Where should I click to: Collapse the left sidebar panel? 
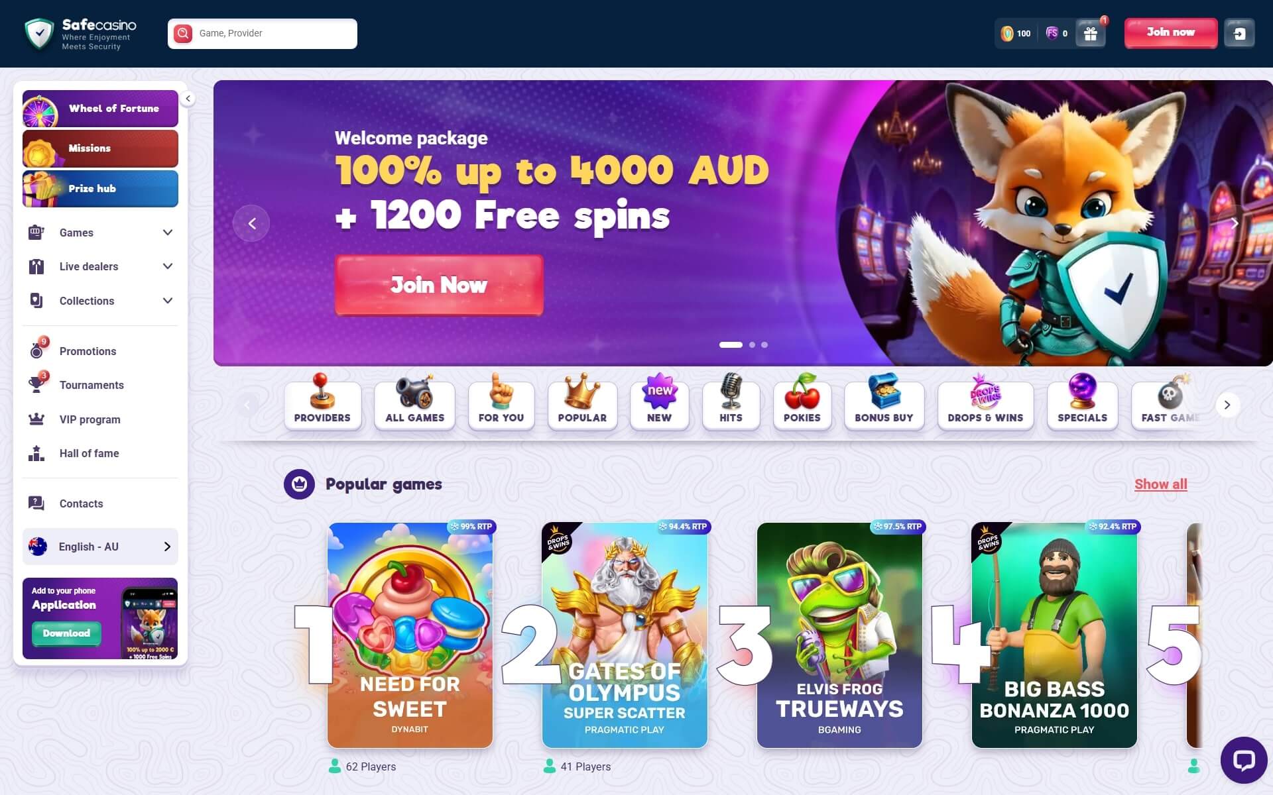click(x=188, y=99)
